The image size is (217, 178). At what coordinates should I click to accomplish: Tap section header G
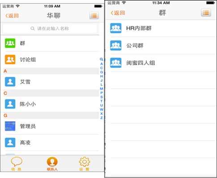51,115
